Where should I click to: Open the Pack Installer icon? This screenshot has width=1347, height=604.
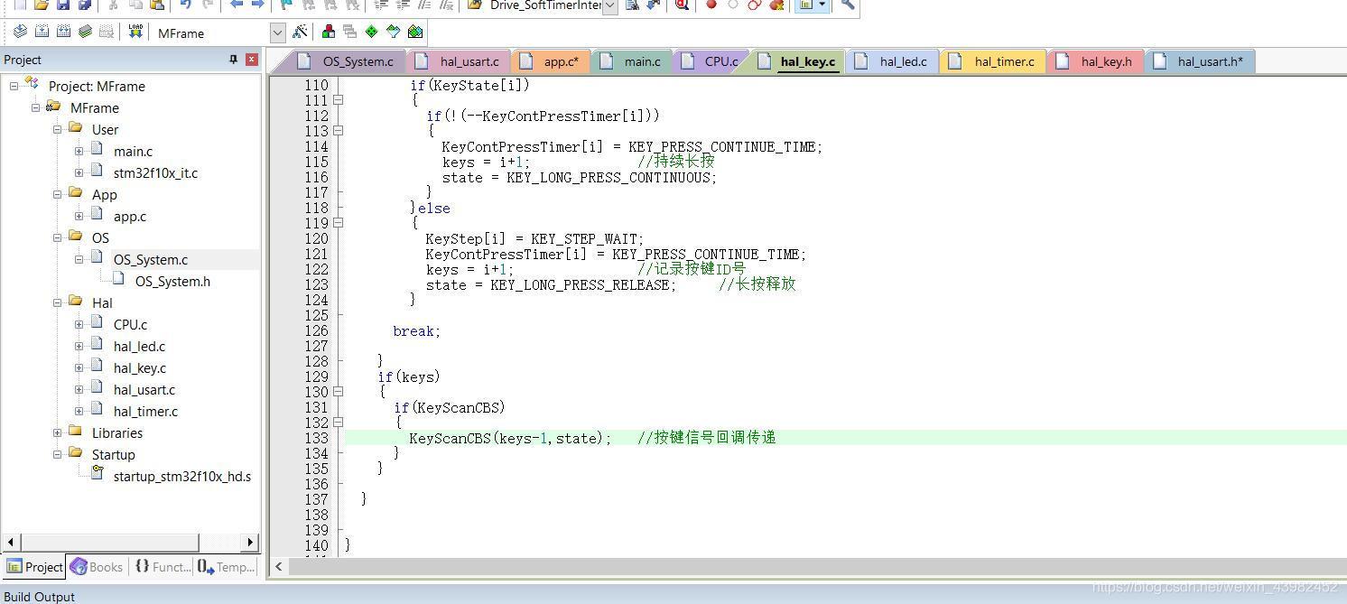click(x=415, y=32)
